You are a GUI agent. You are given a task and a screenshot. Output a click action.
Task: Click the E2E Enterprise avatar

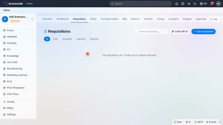[x=5, y=19]
